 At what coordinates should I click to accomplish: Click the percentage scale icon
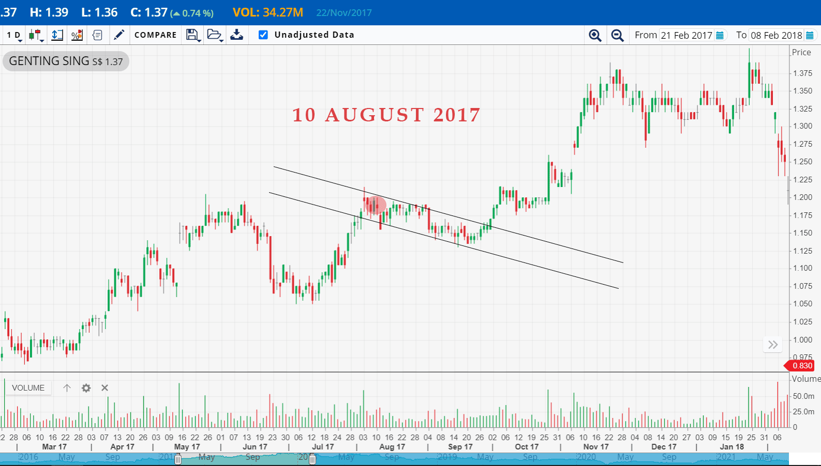click(77, 35)
